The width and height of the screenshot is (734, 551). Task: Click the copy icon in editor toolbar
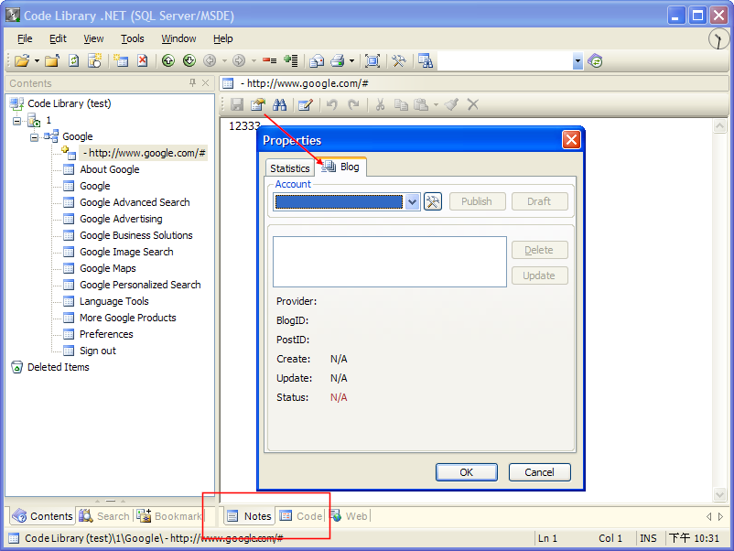(401, 104)
